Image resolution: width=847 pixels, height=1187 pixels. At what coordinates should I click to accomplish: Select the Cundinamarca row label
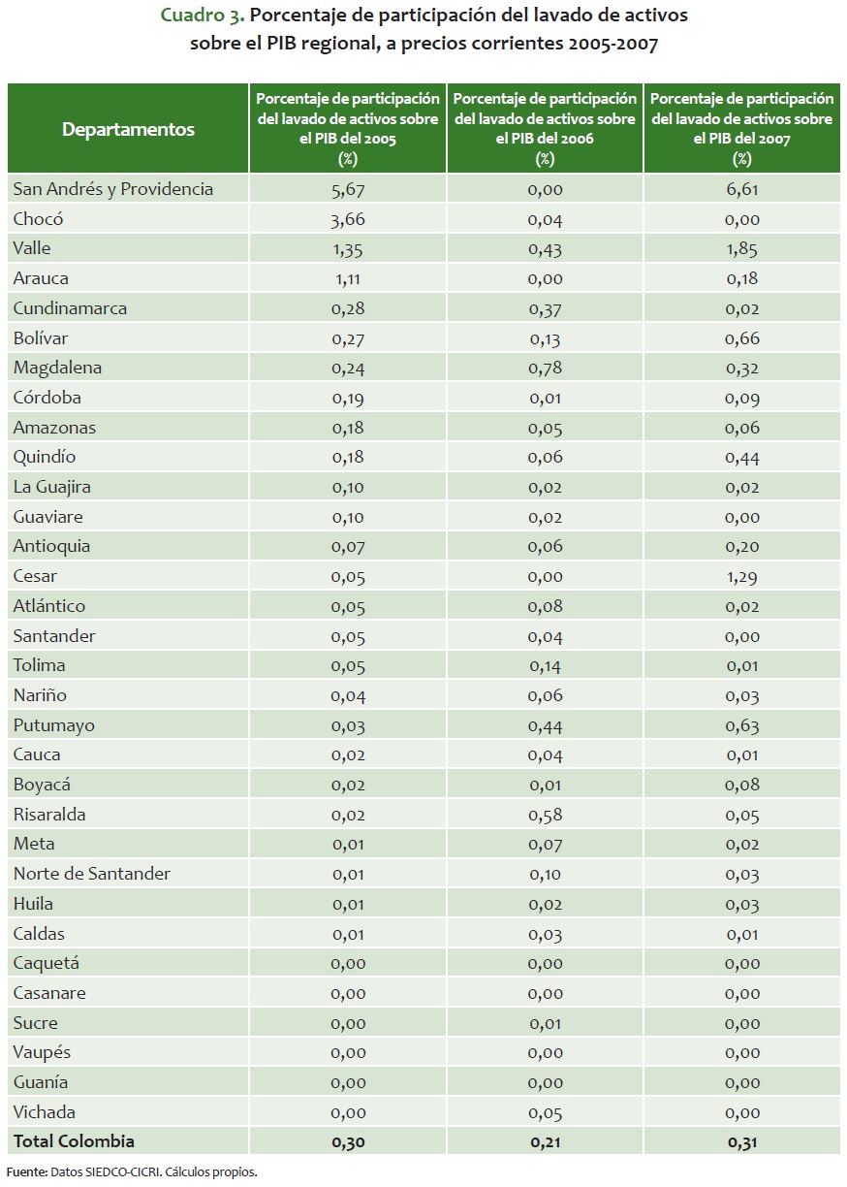[x=70, y=308]
